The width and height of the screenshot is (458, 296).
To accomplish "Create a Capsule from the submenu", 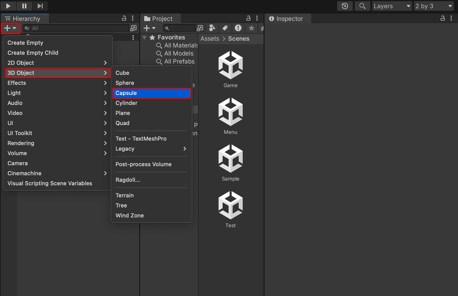I will coord(152,93).
